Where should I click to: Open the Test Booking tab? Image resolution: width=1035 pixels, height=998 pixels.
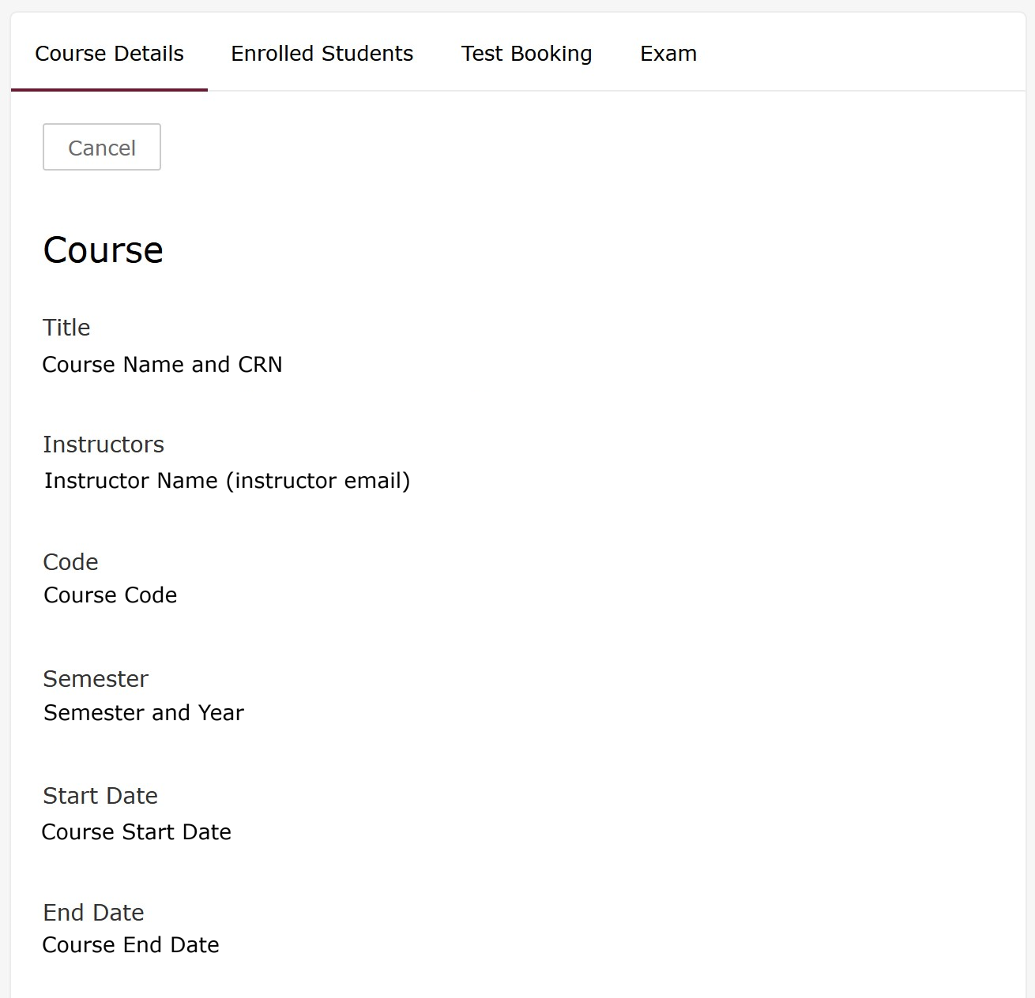(x=526, y=54)
